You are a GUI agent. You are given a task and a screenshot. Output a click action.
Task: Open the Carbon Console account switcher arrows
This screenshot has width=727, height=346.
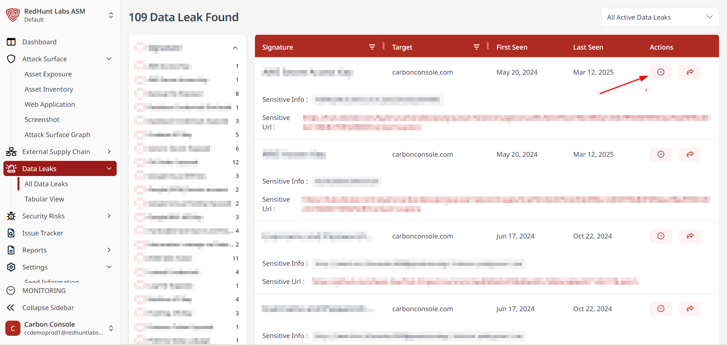click(x=111, y=328)
